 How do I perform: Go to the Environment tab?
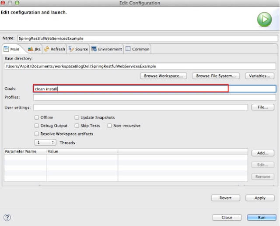pyautogui.click(x=107, y=49)
